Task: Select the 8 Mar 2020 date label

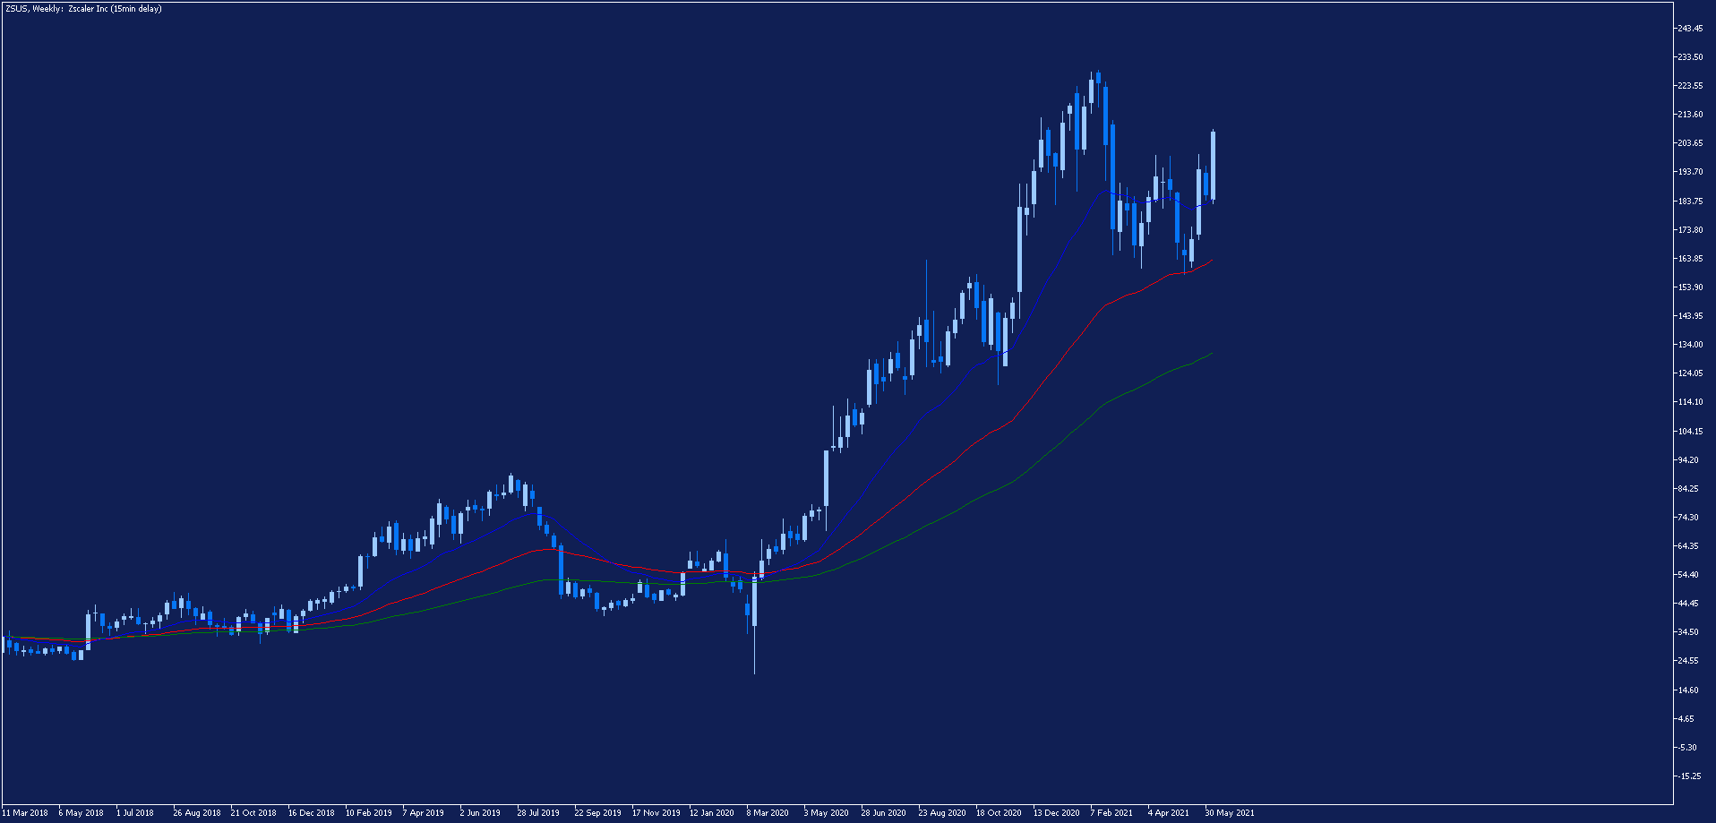Action: (x=768, y=813)
